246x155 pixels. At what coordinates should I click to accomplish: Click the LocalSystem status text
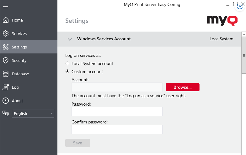222,39
